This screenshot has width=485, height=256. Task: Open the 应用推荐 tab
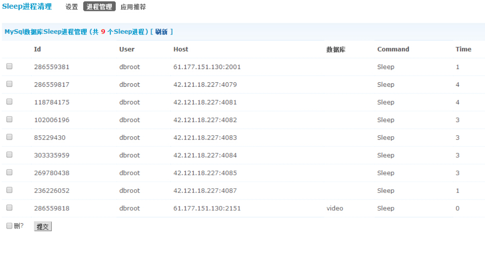pyautogui.click(x=133, y=7)
